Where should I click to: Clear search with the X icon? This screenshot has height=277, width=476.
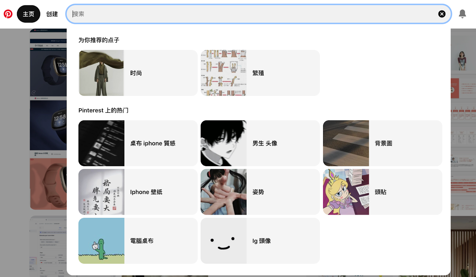click(x=442, y=14)
